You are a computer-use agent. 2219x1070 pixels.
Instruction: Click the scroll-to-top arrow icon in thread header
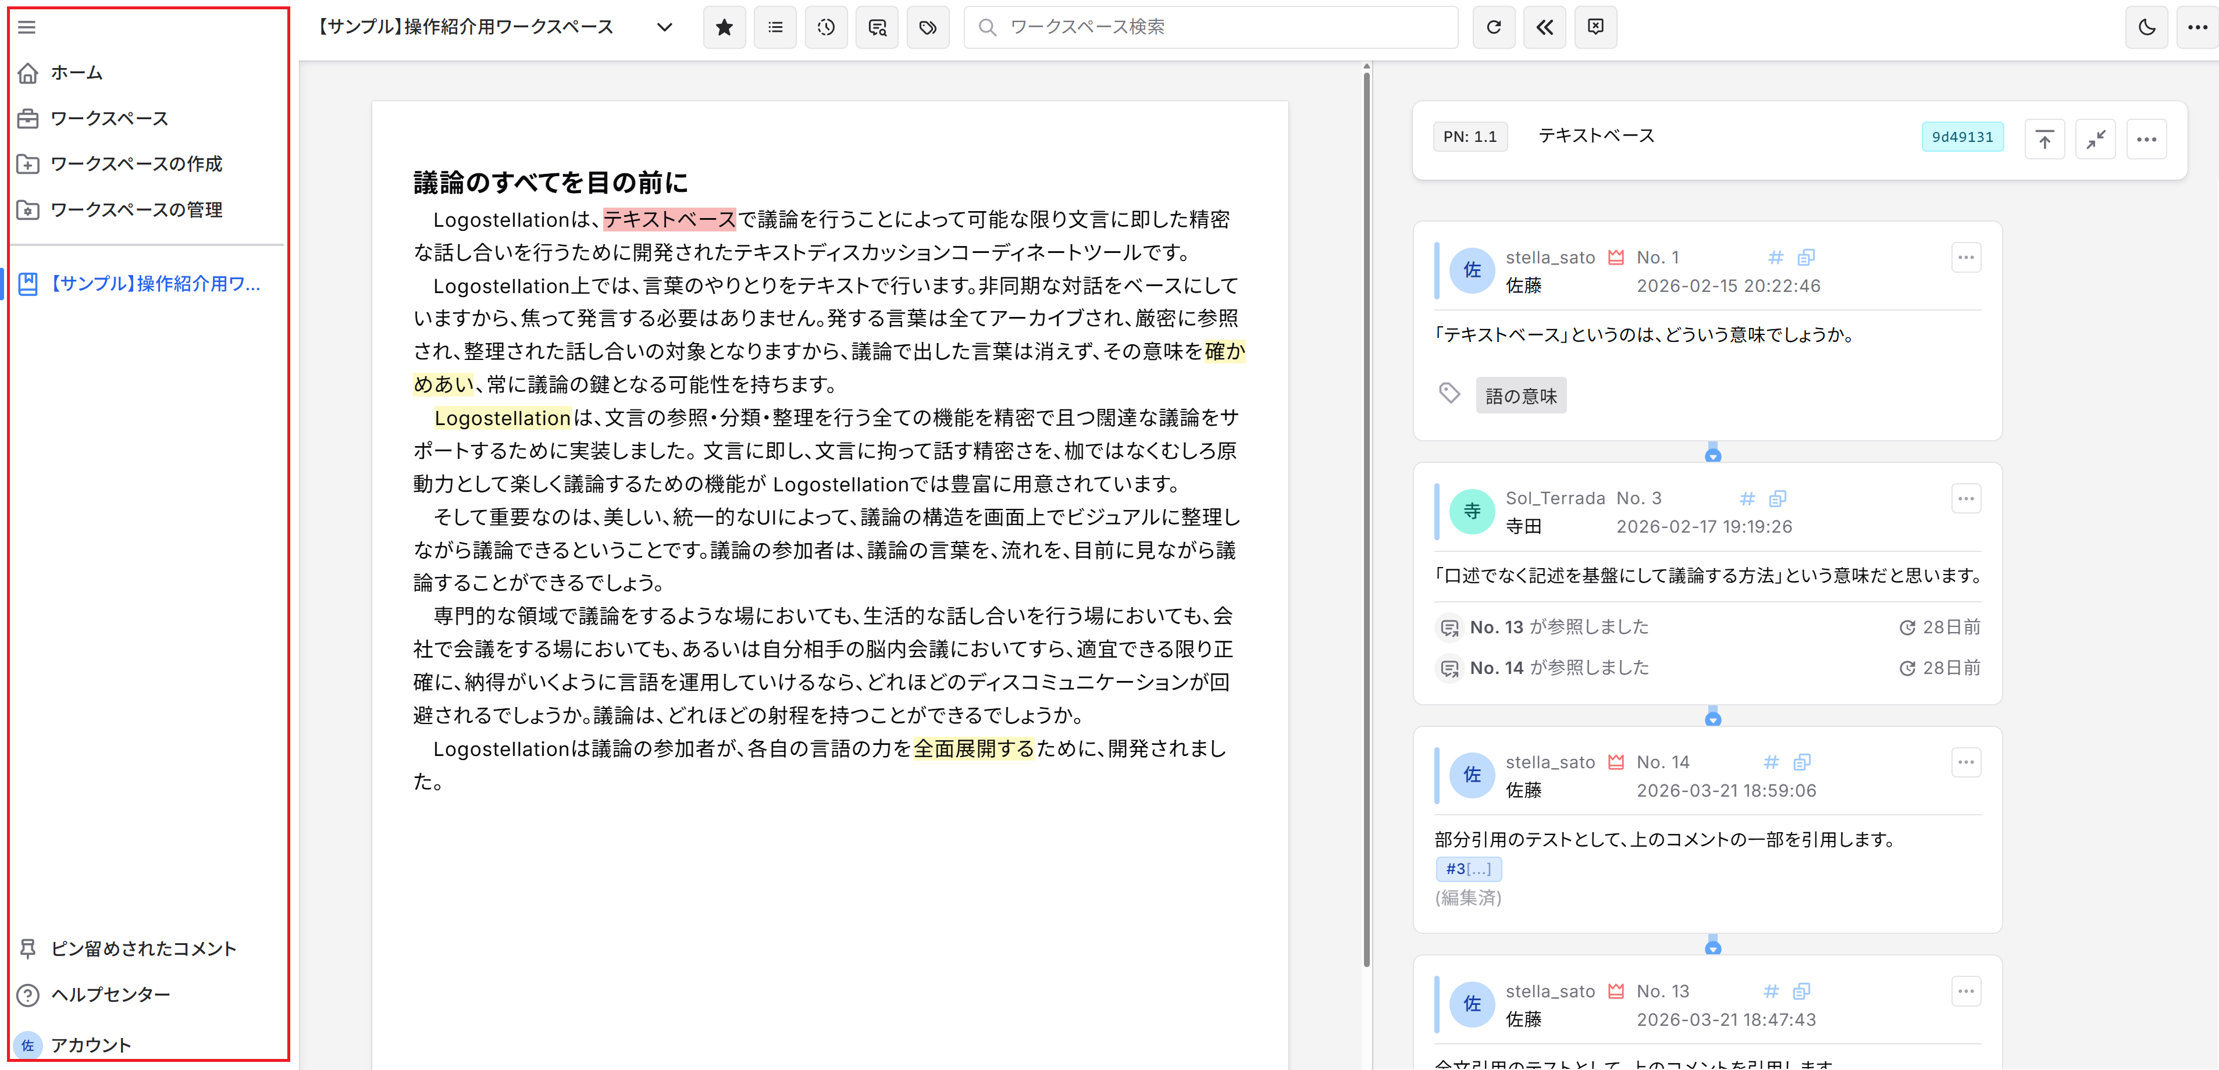coord(2044,139)
